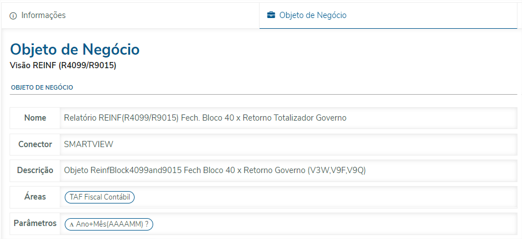Click the info circle icon beside Informações
522x239 pixels.
(14, 16)
